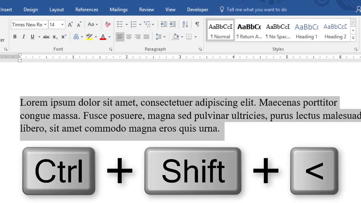The height and width of the screenshot is (203, 361).
Task: Expand underline style options arrow
Action: 39,37
